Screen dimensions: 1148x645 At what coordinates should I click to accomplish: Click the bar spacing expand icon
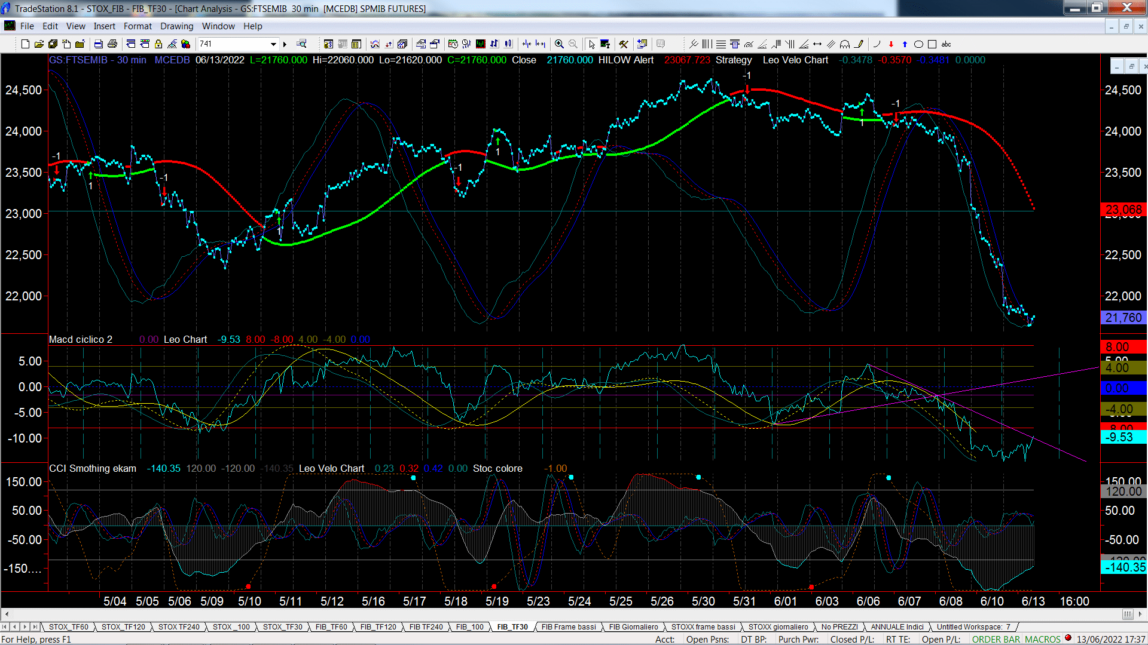tap(541, 44)
